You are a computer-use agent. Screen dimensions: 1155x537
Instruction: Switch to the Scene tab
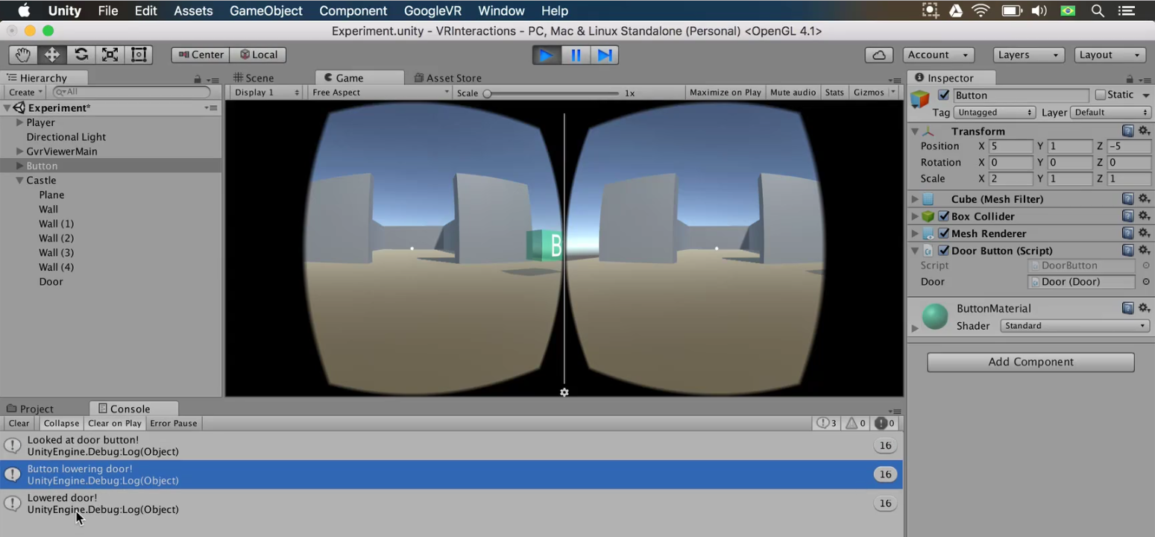[257, 78]
